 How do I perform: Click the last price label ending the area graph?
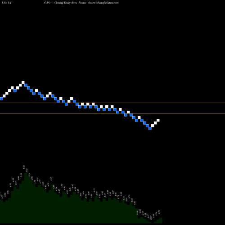point(159,212)
